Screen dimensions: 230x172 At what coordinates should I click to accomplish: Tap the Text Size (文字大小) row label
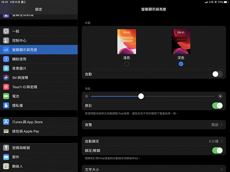click(x=92, y=170)
